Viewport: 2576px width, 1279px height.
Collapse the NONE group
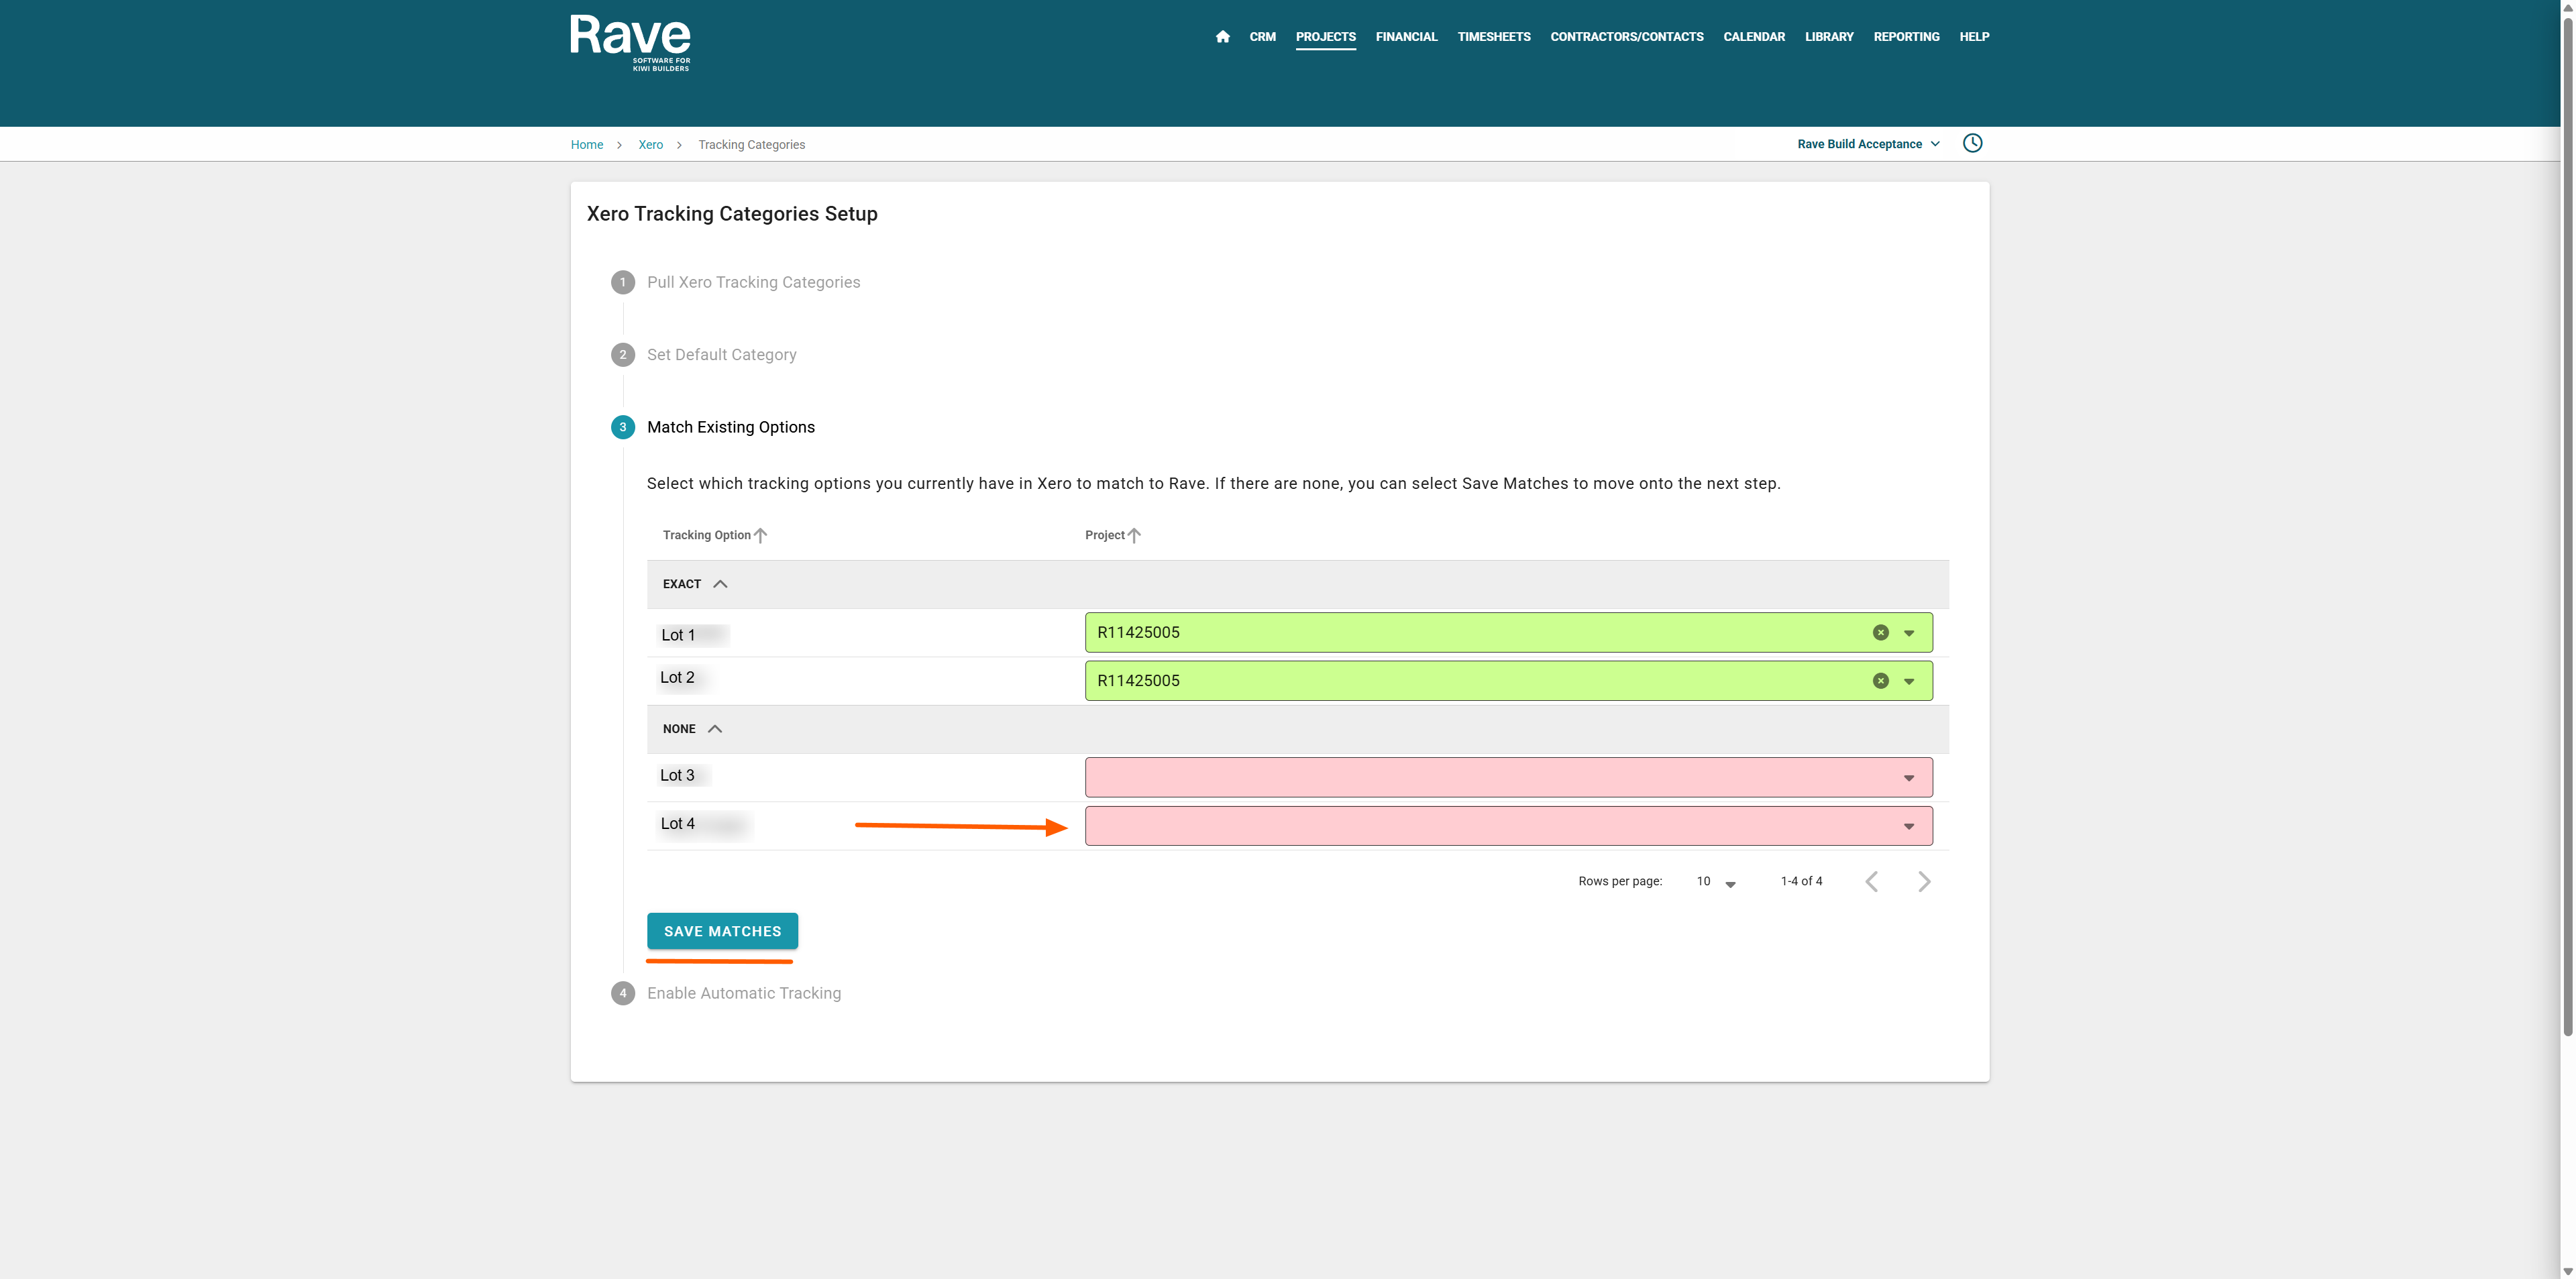(x=715, y=729)
